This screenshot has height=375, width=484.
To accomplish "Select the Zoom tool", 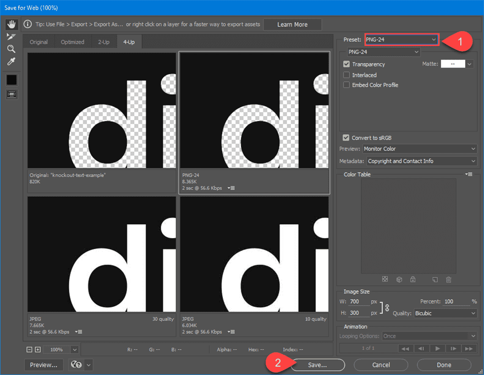I will click(x=11, y=49).
